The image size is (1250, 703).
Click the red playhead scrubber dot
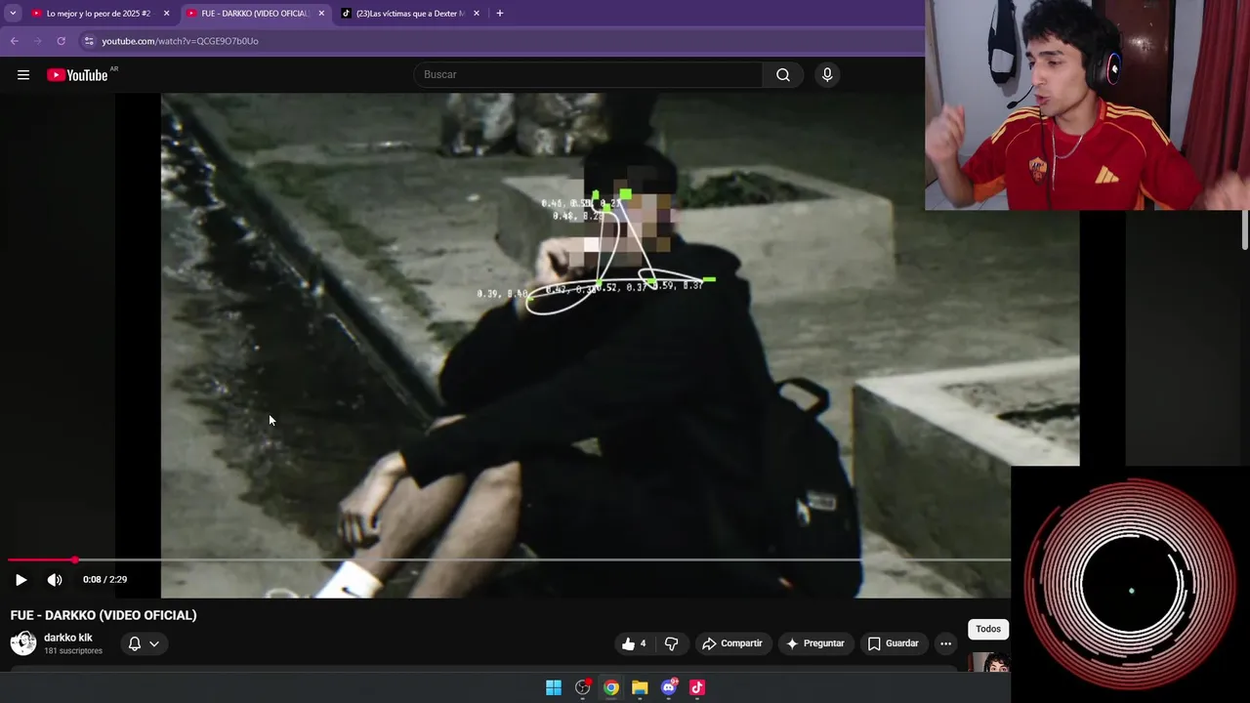(x=75, y=559)
